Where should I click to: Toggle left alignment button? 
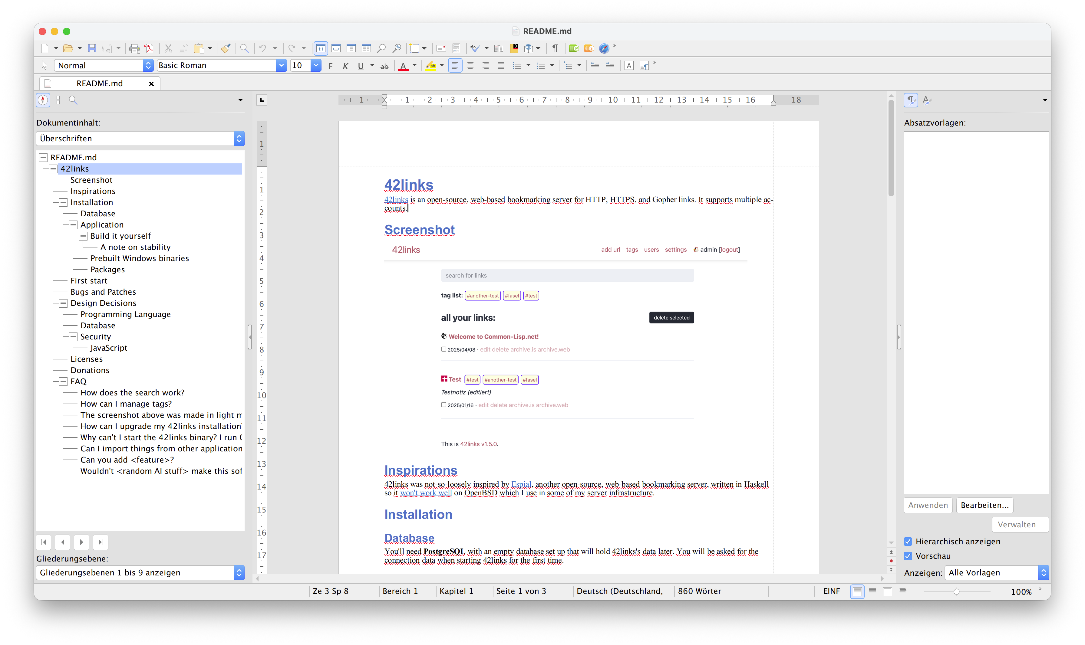tap(455, 66)
